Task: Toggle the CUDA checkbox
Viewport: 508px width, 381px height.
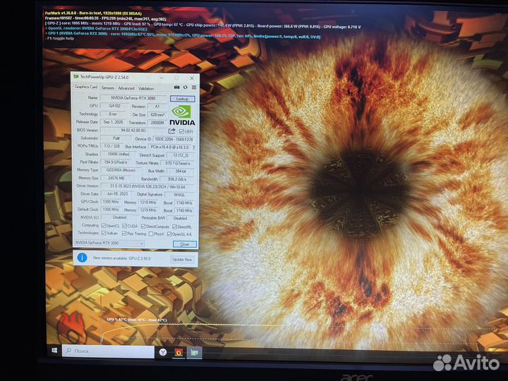Action: point(124,226)
